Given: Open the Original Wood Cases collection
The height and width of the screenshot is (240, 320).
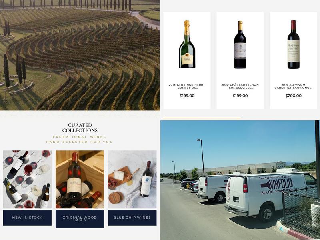Looking at the screenshot, I should [x=80, y=219].
